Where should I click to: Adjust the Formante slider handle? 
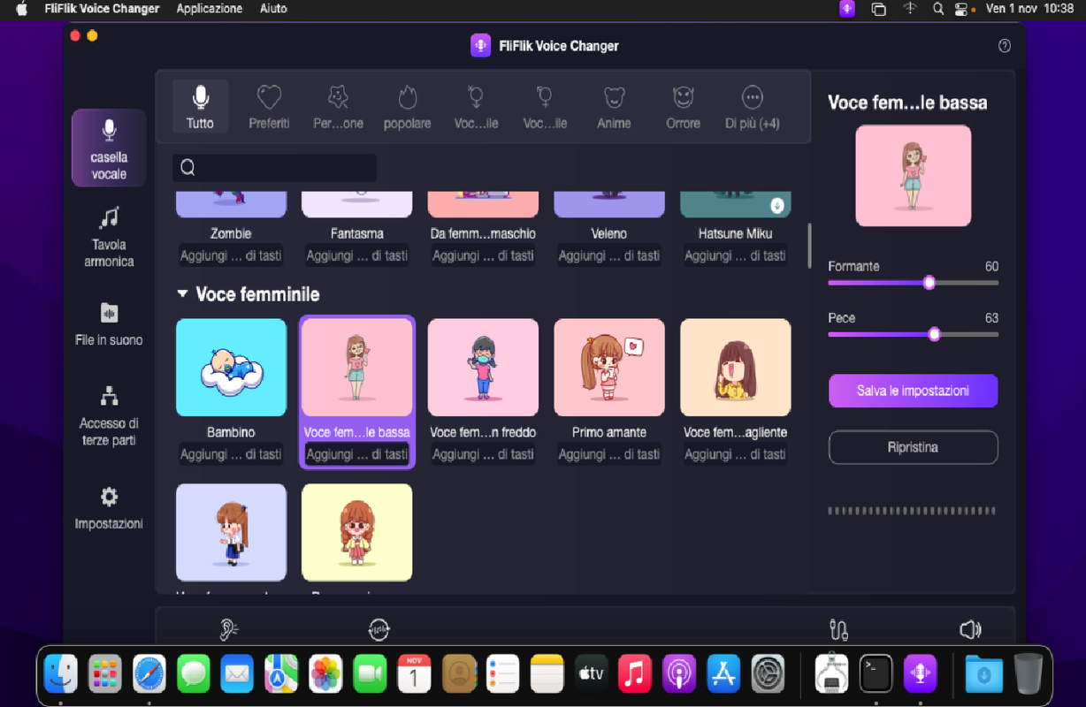(x=929, y=283)
